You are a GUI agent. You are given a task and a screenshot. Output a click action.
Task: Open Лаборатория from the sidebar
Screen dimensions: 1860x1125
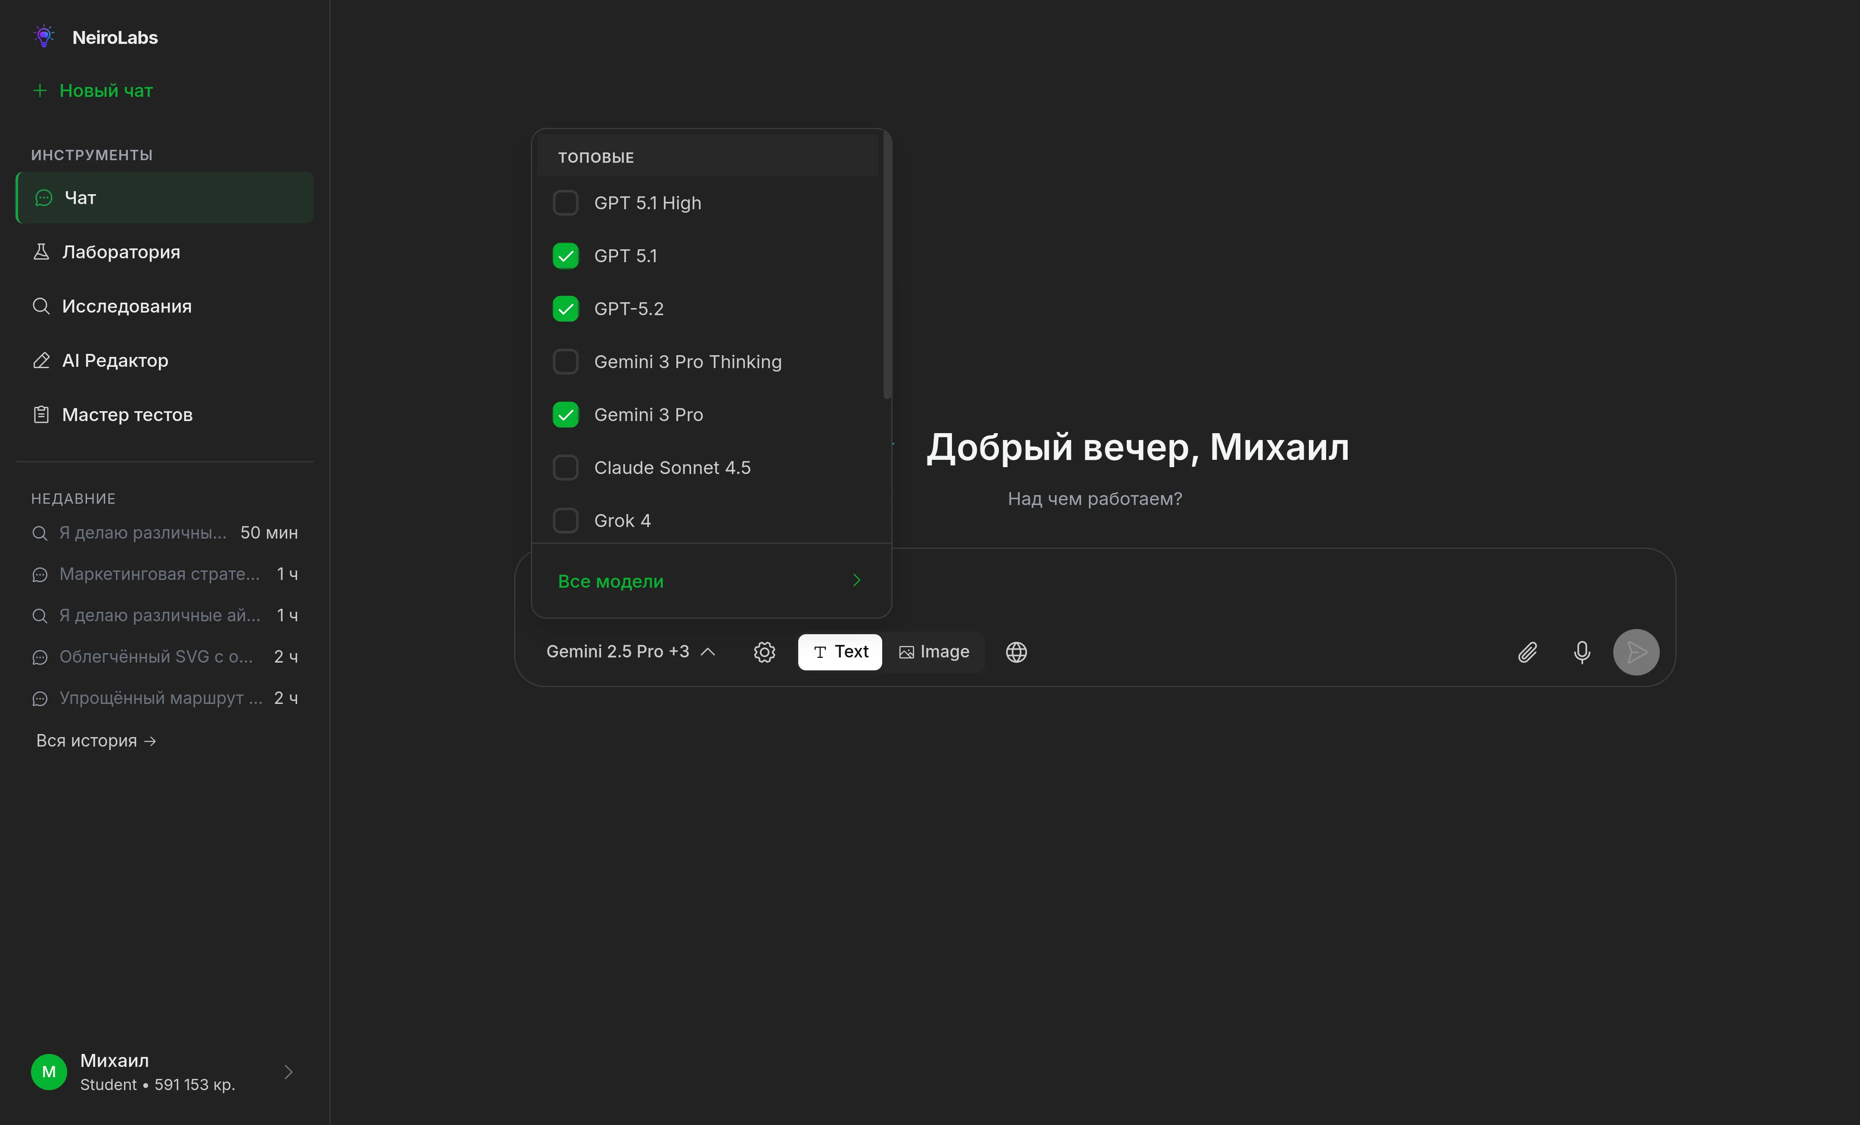coord(121,252)
